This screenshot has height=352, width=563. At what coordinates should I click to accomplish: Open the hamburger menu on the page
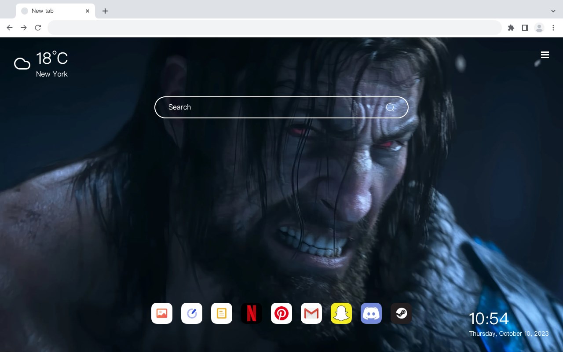[545, 55]
